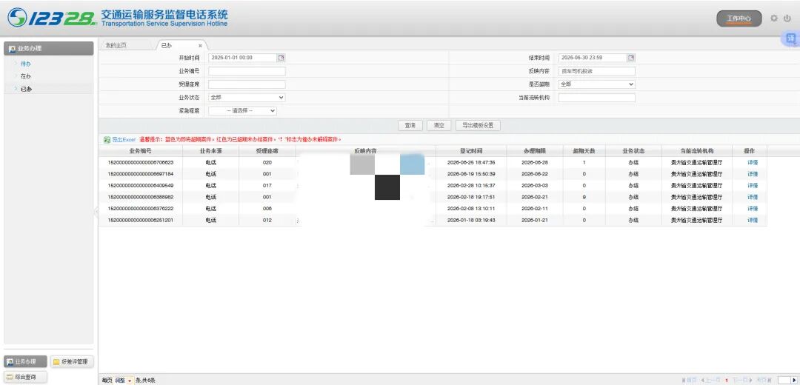Click the 反映内容 input field
The width and height of the screenshot is (800, 385).
[x=597, y=71]
